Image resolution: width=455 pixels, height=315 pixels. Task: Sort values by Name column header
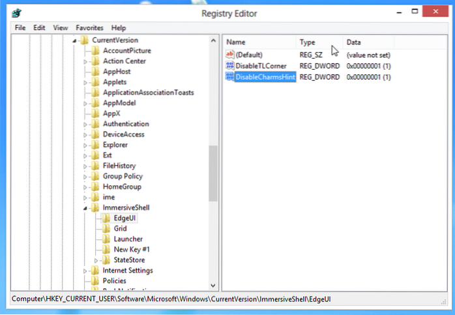(259, 42)
